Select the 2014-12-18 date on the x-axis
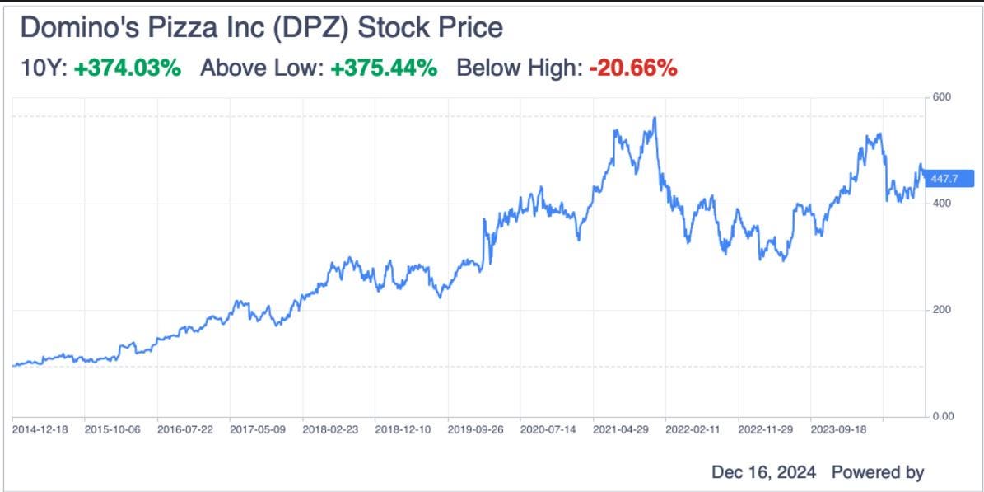 click(x=41, y=430)
